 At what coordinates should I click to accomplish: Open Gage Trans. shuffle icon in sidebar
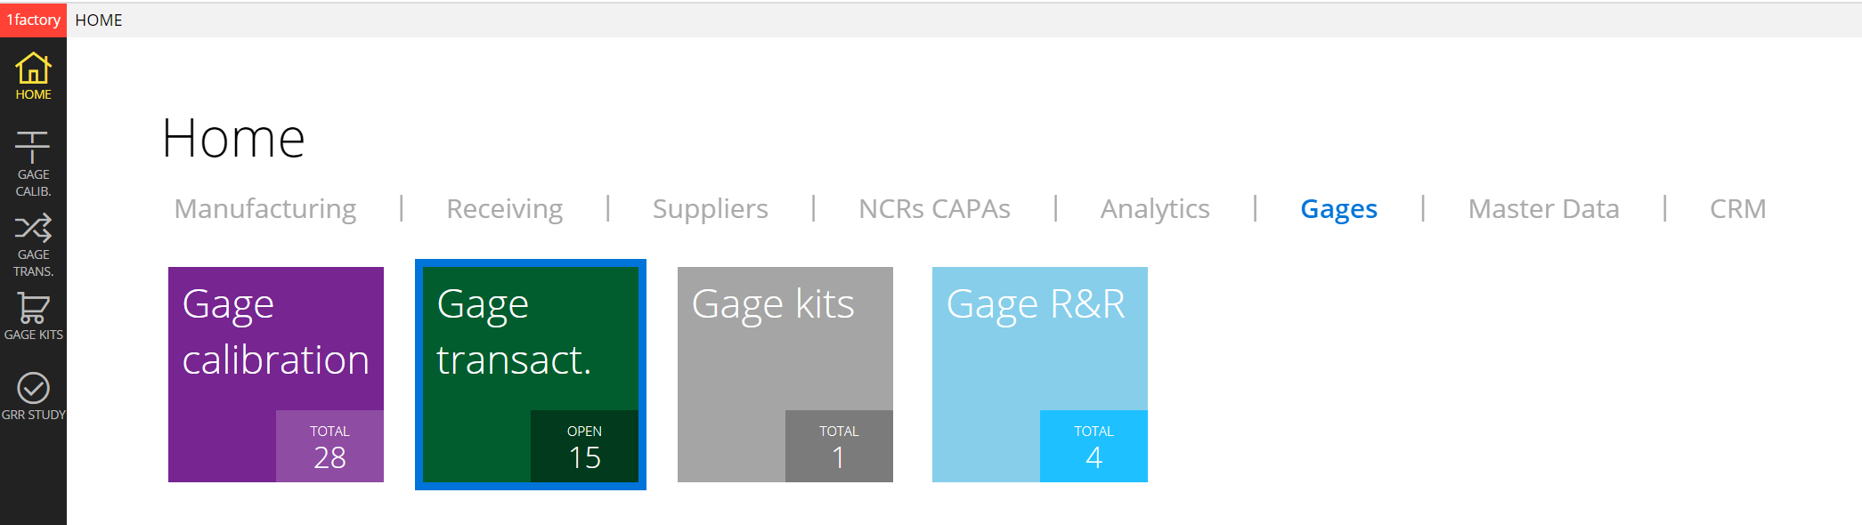33,229
